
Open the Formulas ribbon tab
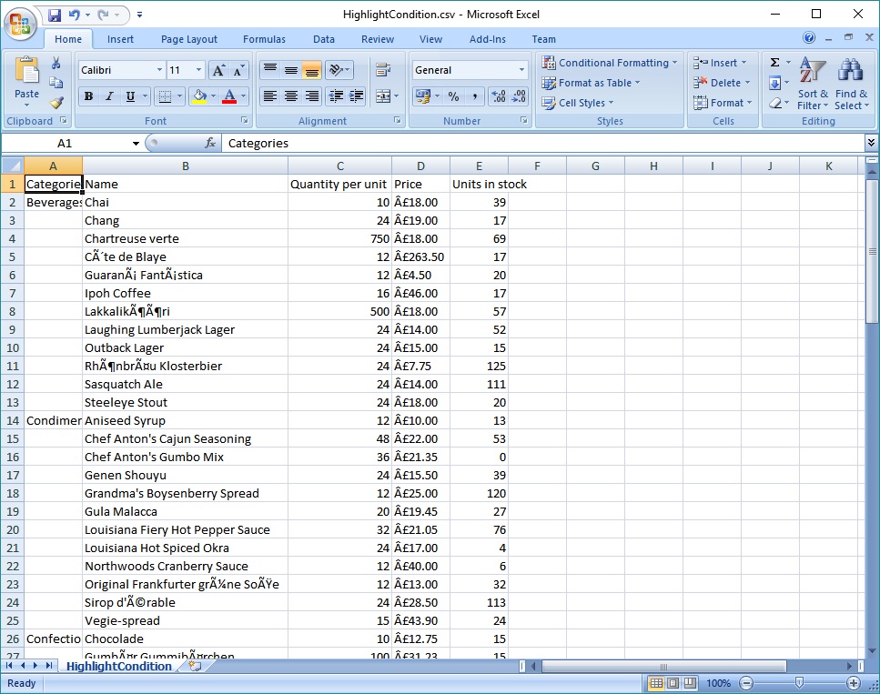click(x=264, y=39)
